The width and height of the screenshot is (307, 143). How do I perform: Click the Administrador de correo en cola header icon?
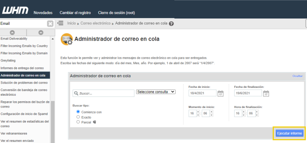67,39
